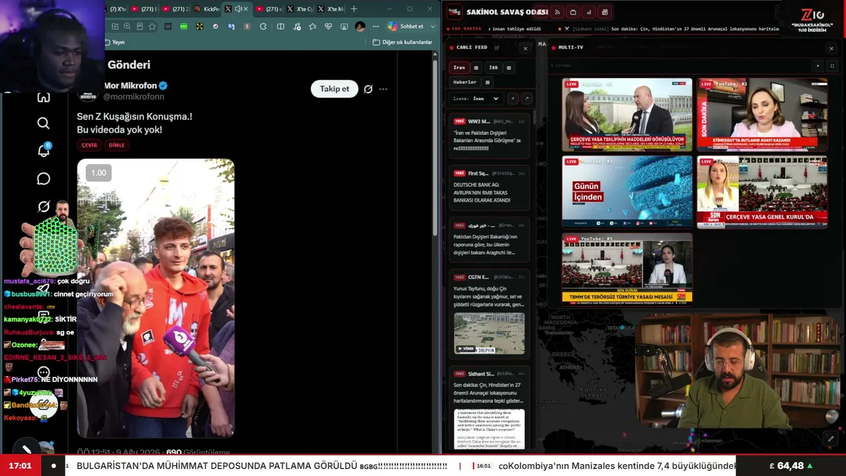The image size is (846, 476).
Task: Click the grid icon next to İran tab
Action: [x=476, y=67]
